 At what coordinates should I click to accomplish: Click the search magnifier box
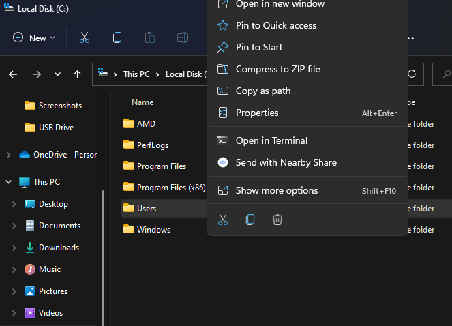click(x=442, y=74)
